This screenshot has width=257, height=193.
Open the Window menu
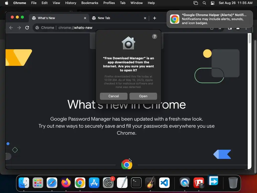tap(137, 3)
